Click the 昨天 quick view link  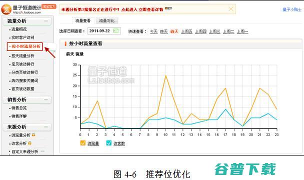coord(164,31)
